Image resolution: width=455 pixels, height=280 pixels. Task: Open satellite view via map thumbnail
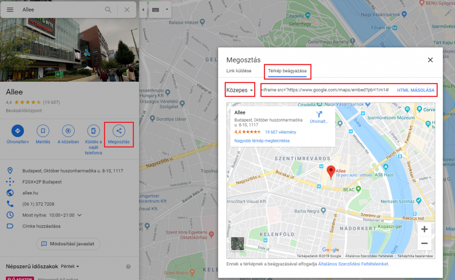click(x=237, y=244)
